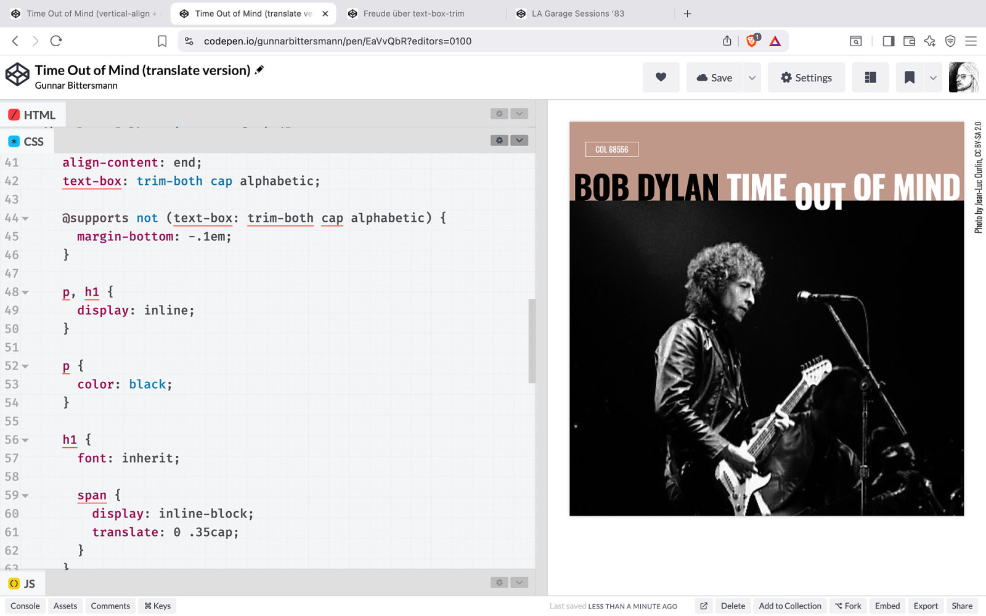Open the Brave Wallet icon
Viewport: 986px width, 616px height.
pyautogui.click(x=909, y=41)
